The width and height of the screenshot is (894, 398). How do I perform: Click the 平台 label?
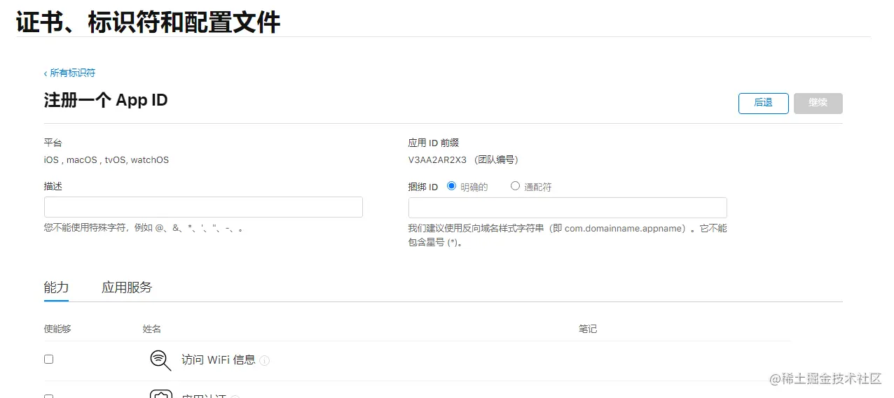(53, 143)
